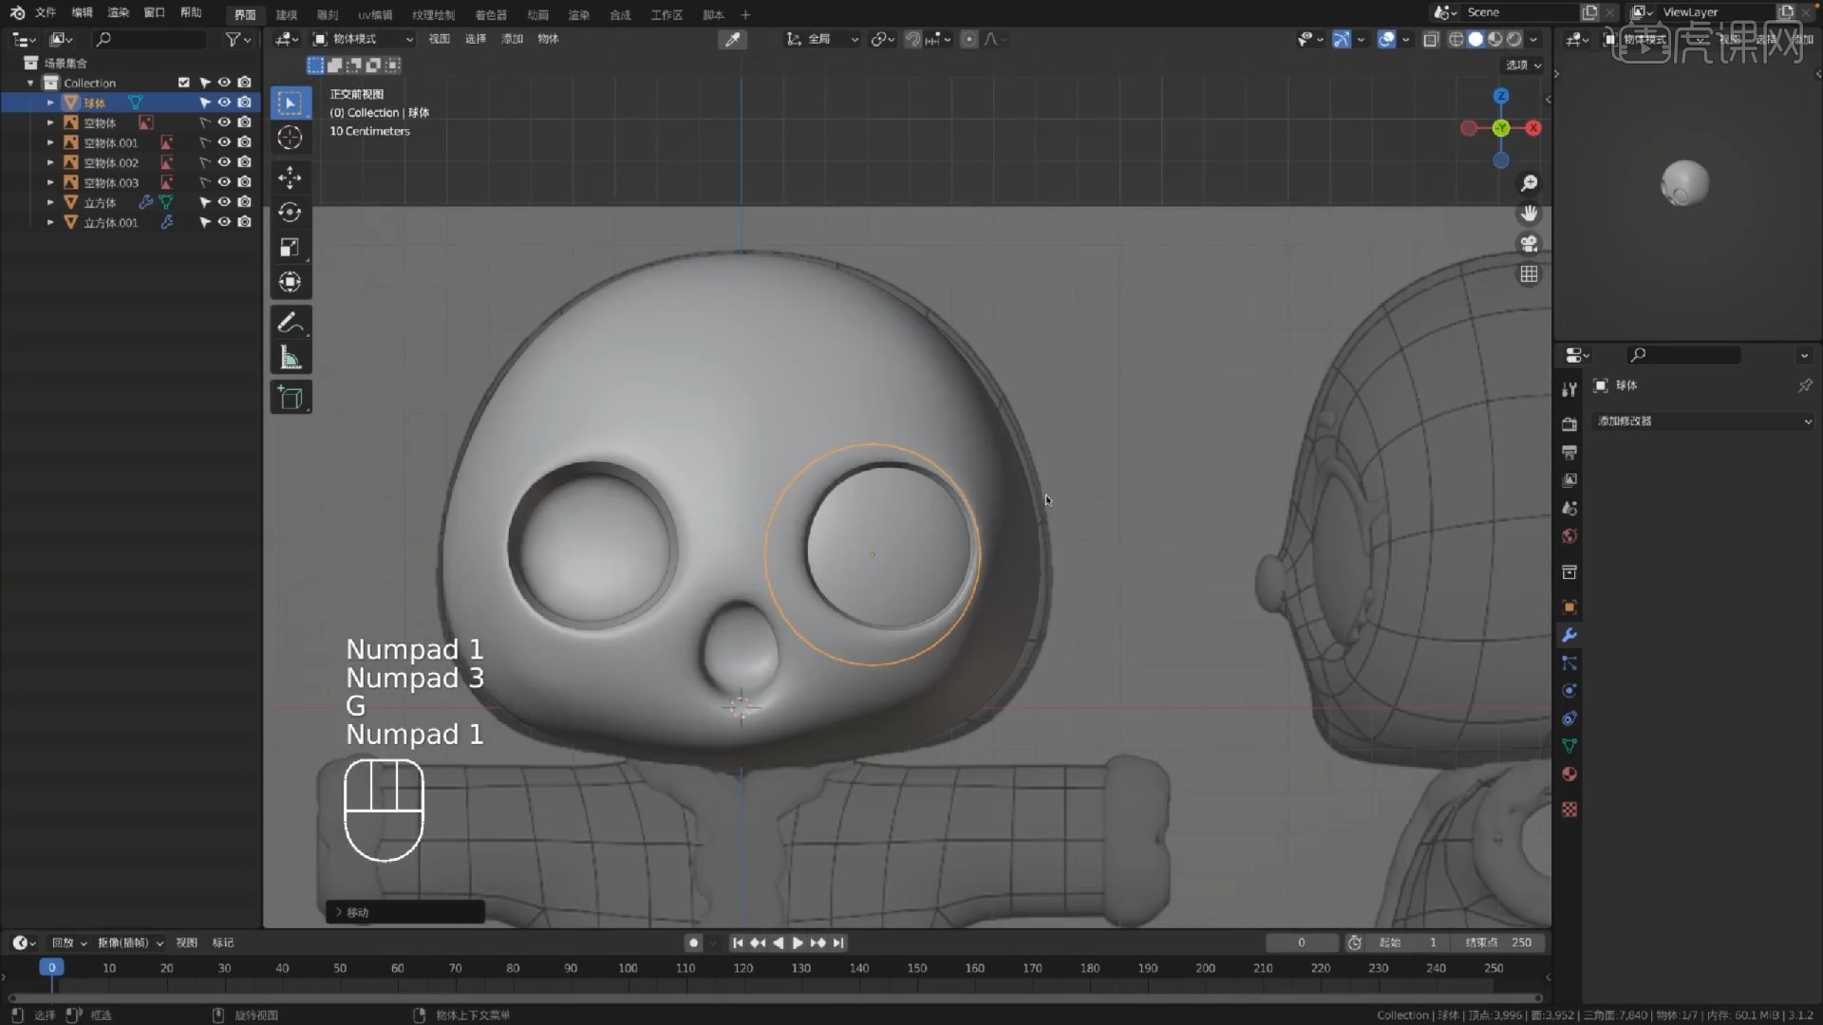Hide 立方体 with its eye icon
Screen dimensions: 1823x1025
224,202
